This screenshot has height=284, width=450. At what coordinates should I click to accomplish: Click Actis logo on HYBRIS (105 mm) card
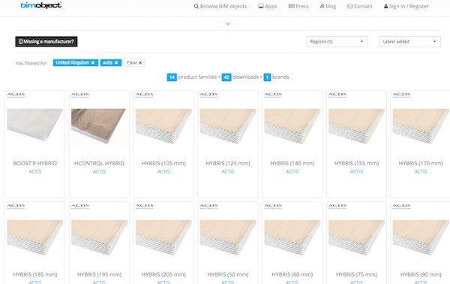point(144,95)
